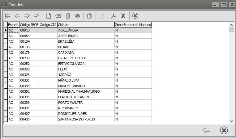
Task: Click the Zona Franca de Manaus header
Action: tap(133, 25)
